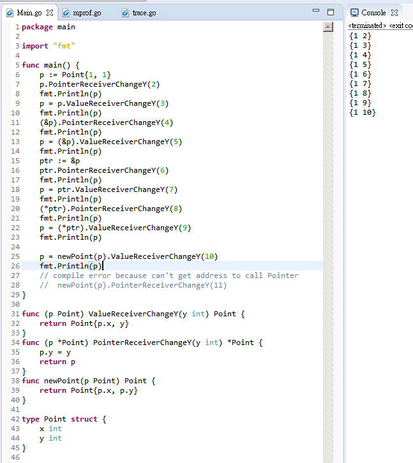Click the Console view monitor icon
The height and width of the screenshot is (463, 413).
pos(354,13)
